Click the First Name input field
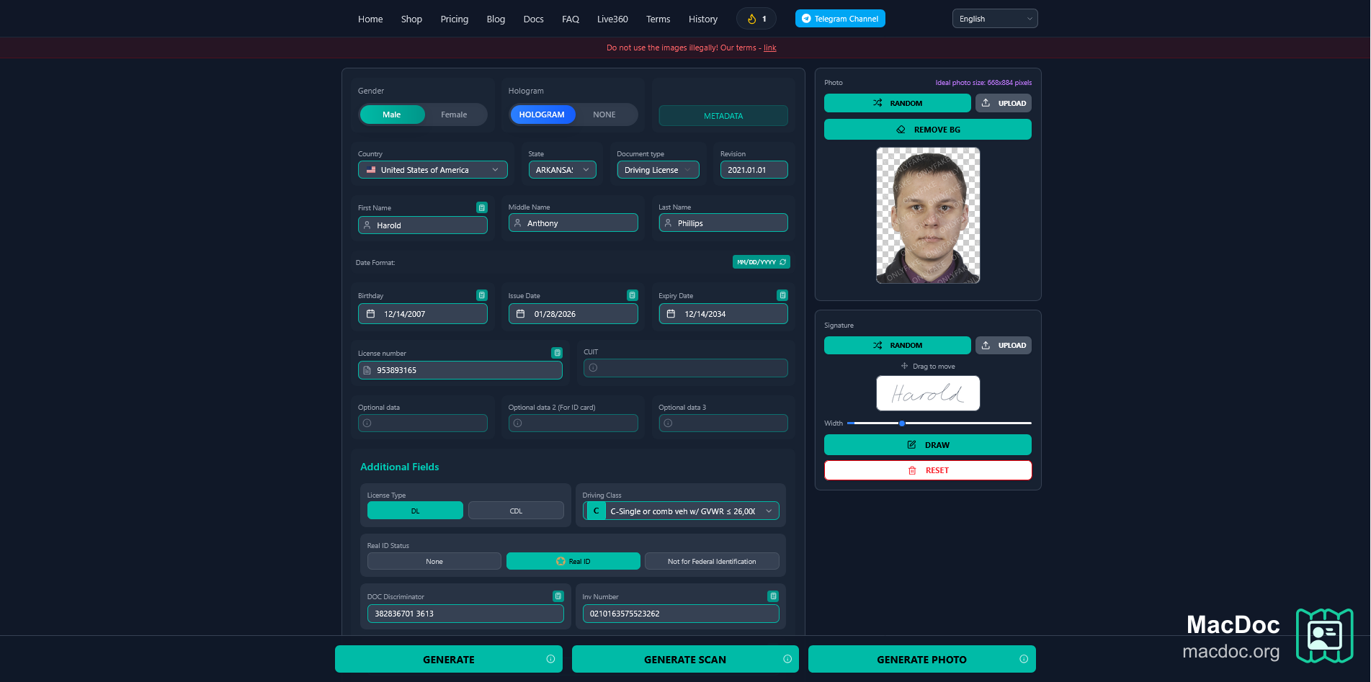This screenshot has height=682, width=1371. point(423,225)
